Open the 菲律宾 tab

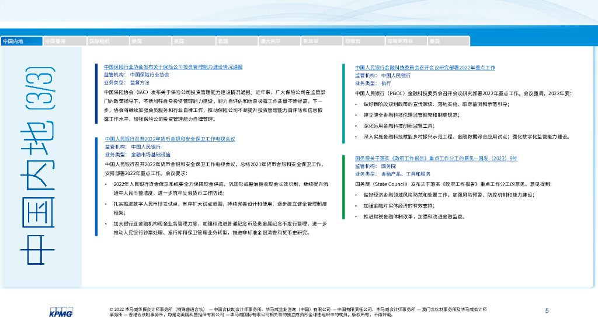[x=364, y=41]
